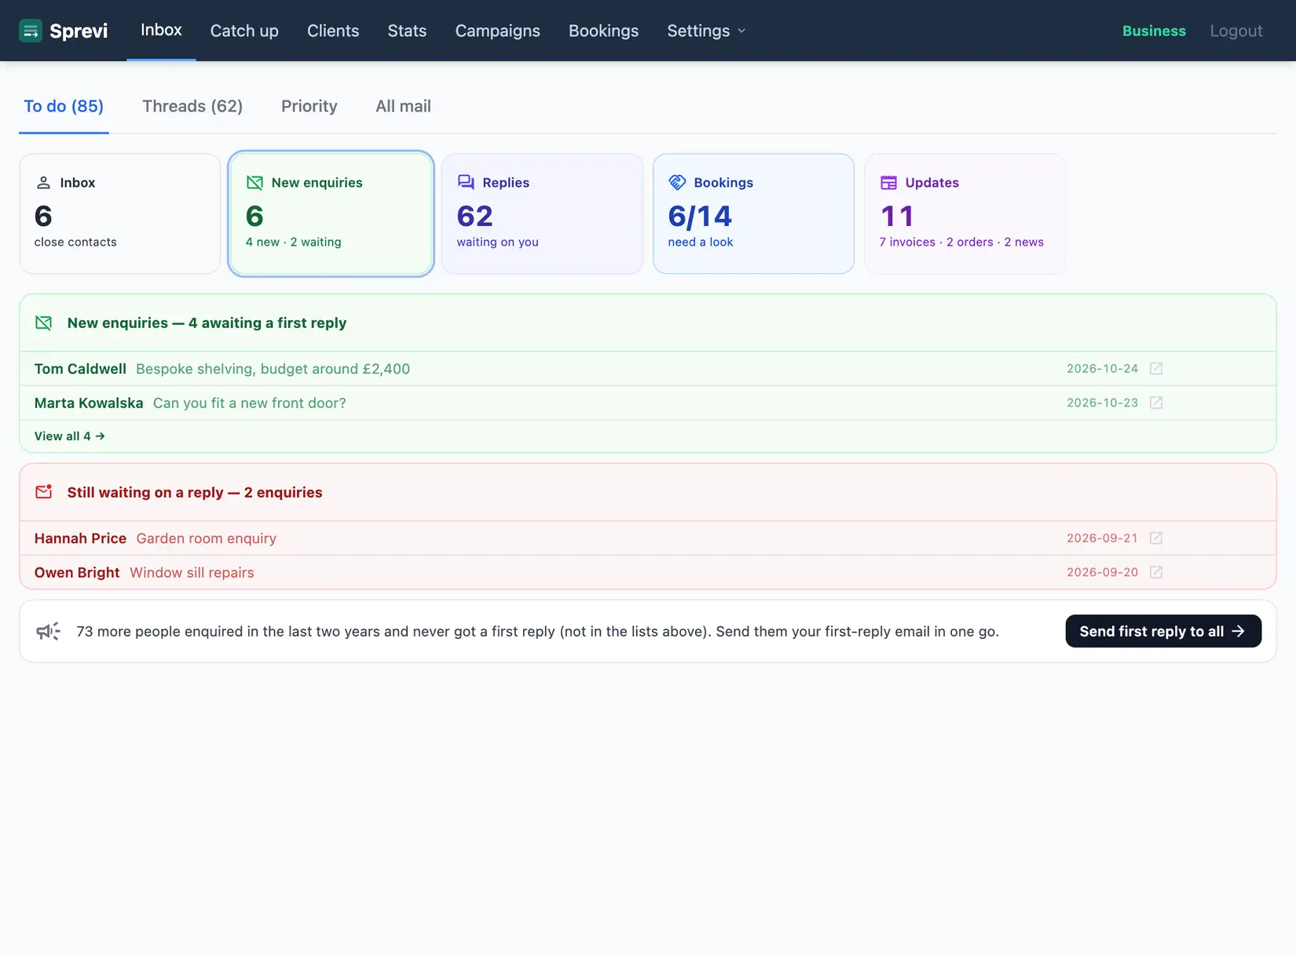
Task: Open external link icon for Tom Caldwell
Action: click(x=1156, y=369)
